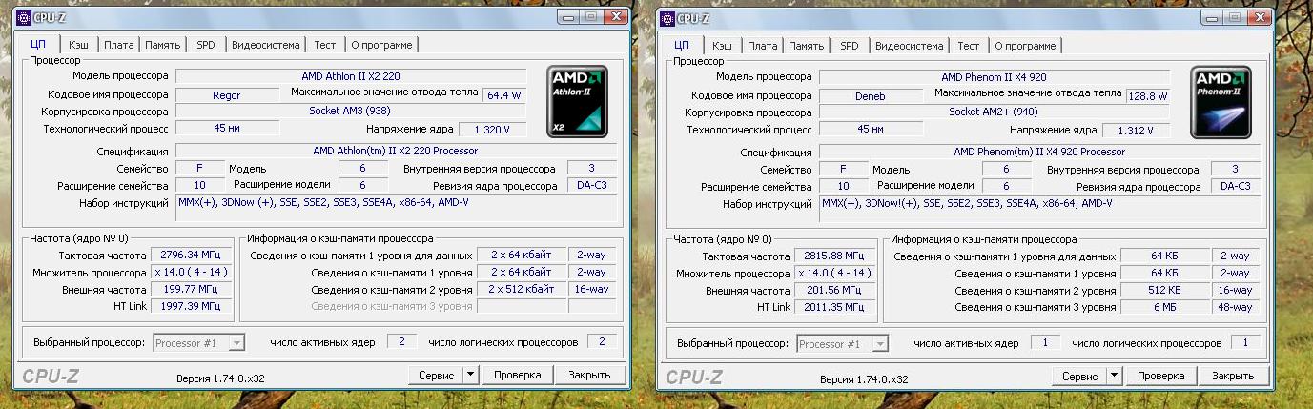This screenshot has height=409, width=1313.
Task: Click 2011.35 МГц HT Link value
Action: coord(834,307)
